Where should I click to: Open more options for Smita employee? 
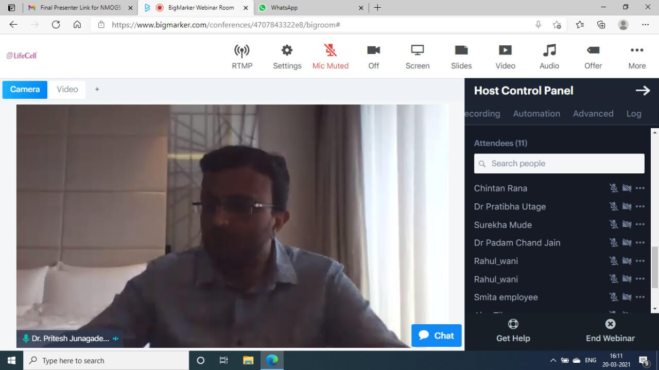640,297
